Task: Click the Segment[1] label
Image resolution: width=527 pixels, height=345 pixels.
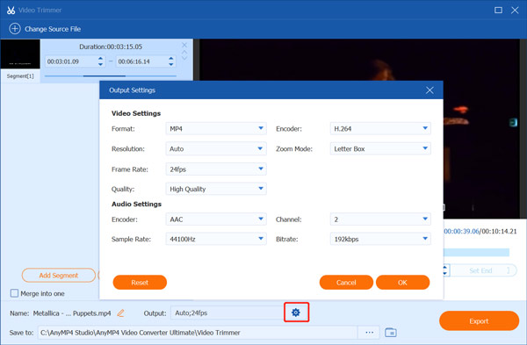Action: coord(20,76)
